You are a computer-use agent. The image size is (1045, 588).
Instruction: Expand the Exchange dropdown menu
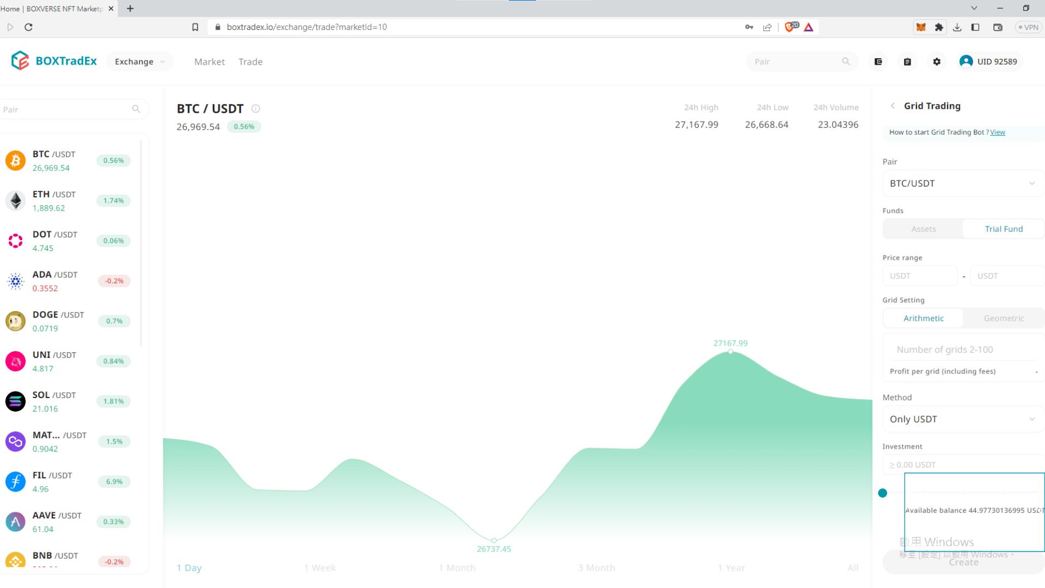tap(139, 62)
